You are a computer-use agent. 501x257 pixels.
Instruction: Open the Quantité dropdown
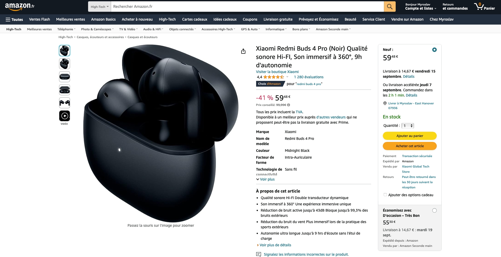[x=407, y=126]
